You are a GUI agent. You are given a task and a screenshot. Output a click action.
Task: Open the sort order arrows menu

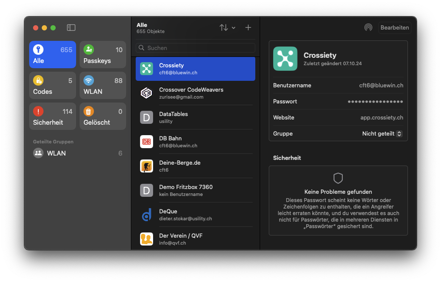227,27
